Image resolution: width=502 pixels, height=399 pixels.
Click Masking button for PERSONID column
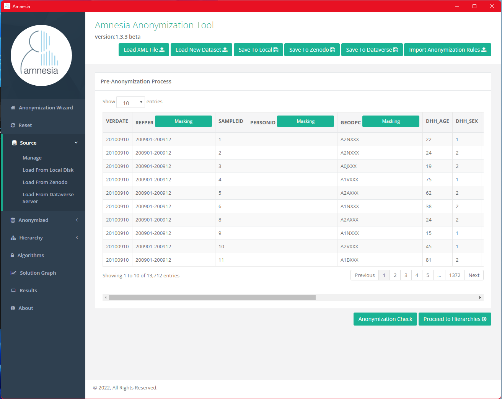(x=305, y=121)
